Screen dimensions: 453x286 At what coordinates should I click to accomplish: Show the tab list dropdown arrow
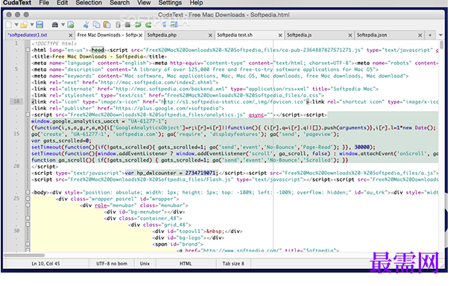[x=440, y=35]
